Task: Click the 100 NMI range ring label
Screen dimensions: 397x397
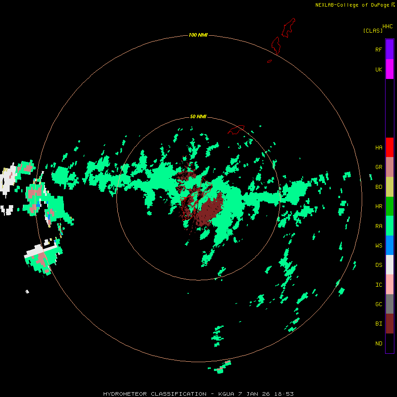Action: 198,35
